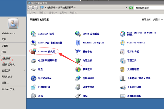Click the control panel icon in address bar
This screenshot has width=164, height=109.
[42, 8]
